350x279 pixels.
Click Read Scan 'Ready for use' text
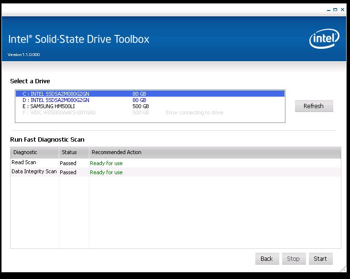tap(106, 163)
